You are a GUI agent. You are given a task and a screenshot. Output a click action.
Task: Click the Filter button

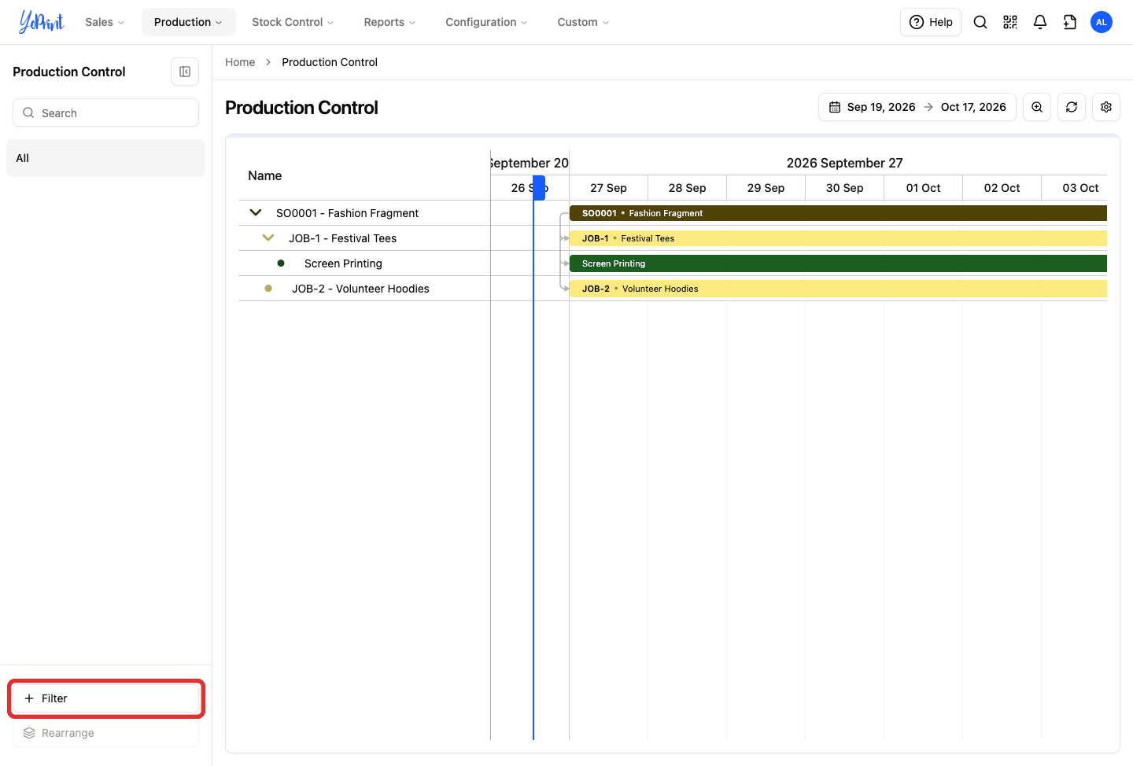105,698
